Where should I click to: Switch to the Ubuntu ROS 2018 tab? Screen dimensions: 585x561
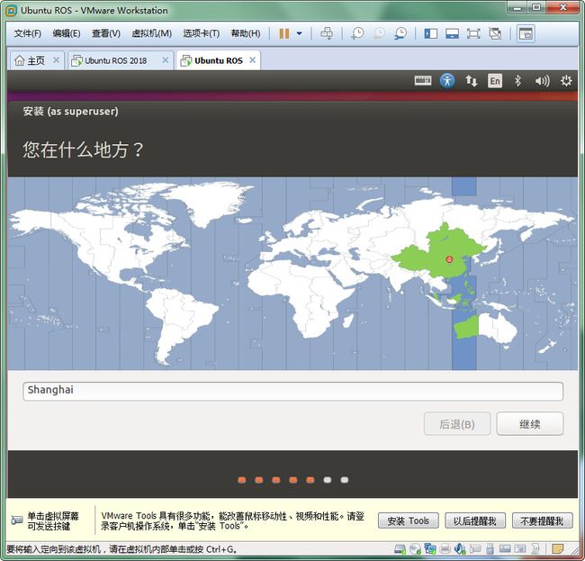116,60
